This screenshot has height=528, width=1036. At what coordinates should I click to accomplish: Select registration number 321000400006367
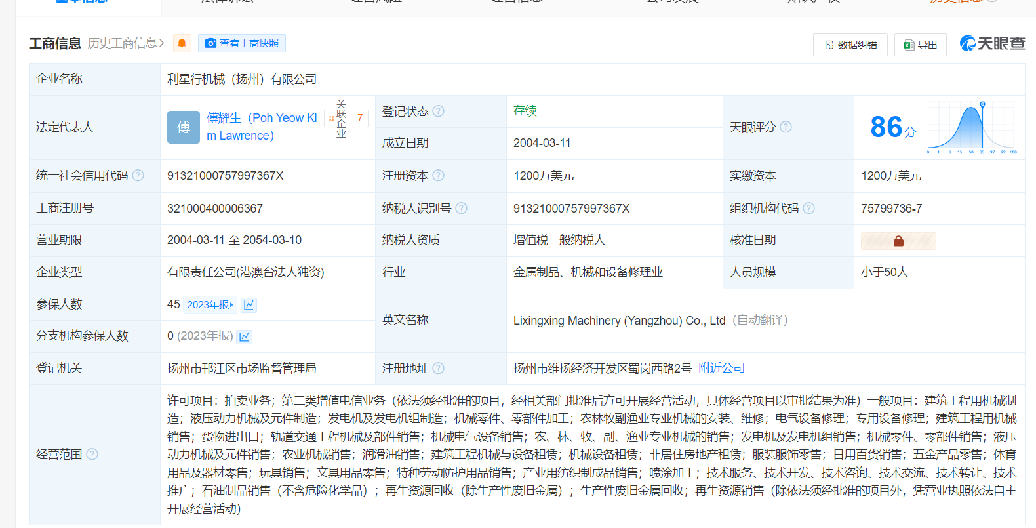click(215, 208)
